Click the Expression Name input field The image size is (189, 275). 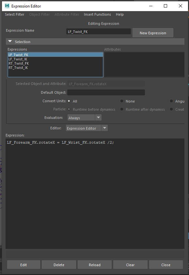coord(99,32)
